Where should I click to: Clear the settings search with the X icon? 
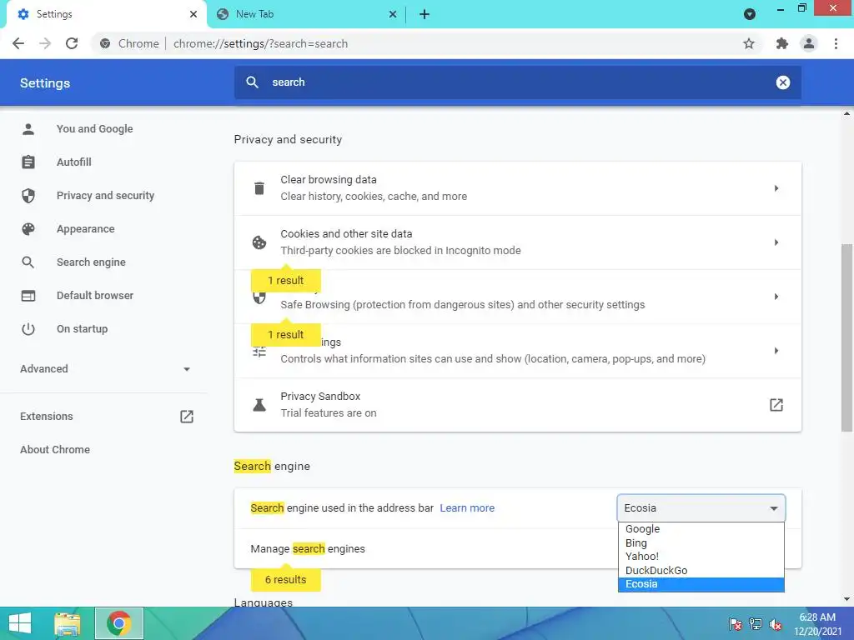tap(782, 82)
